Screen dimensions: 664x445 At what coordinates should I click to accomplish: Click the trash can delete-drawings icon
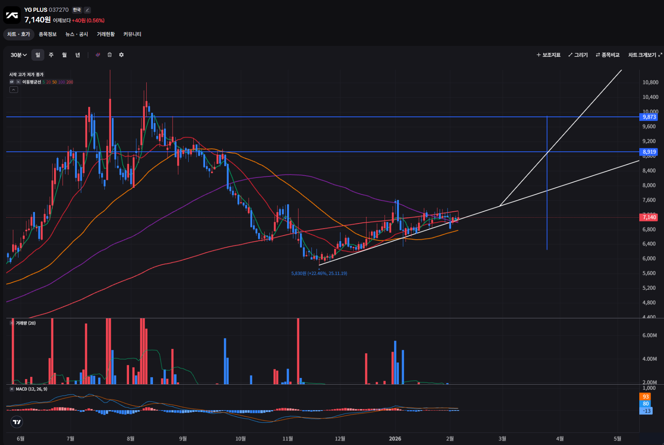click(110, 55)
